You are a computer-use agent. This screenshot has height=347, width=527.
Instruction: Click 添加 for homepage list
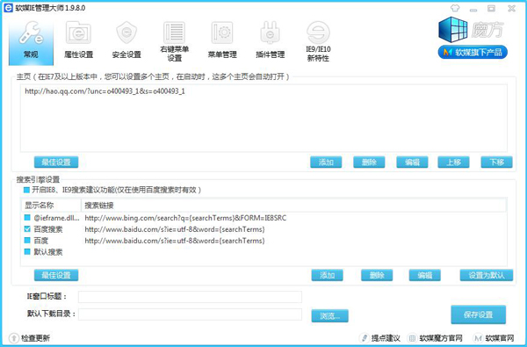326,162
